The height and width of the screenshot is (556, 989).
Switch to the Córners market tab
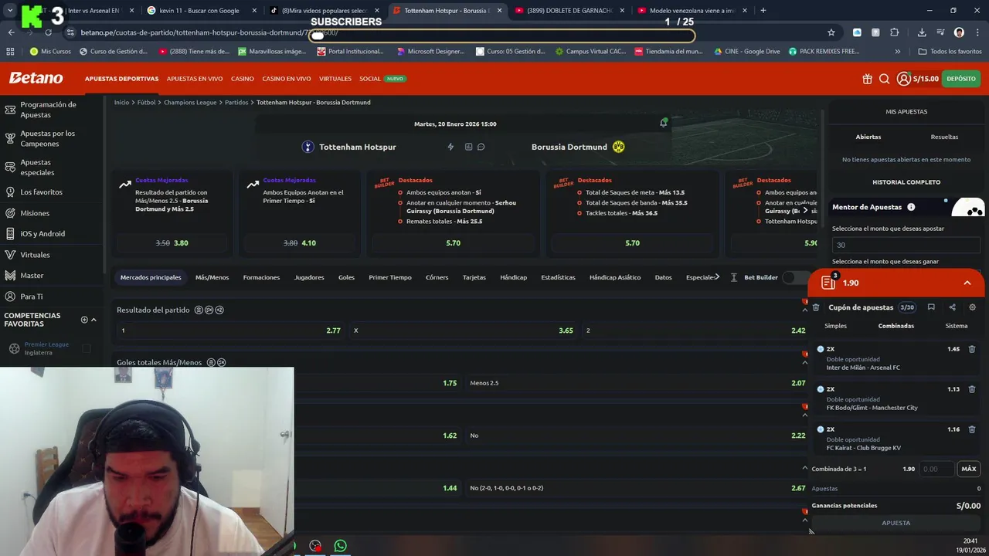[437, 277]
